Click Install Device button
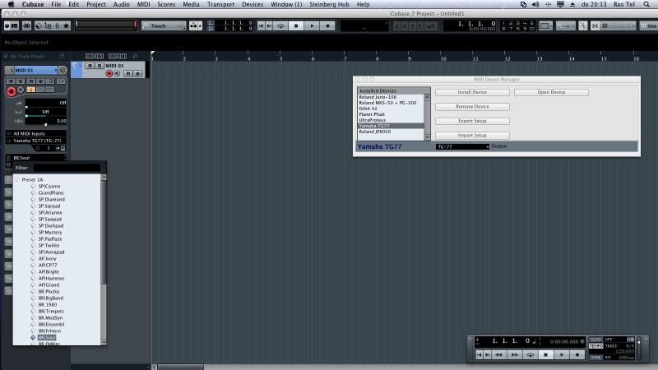This screenshot has height=370, width=658. (472, 92)
